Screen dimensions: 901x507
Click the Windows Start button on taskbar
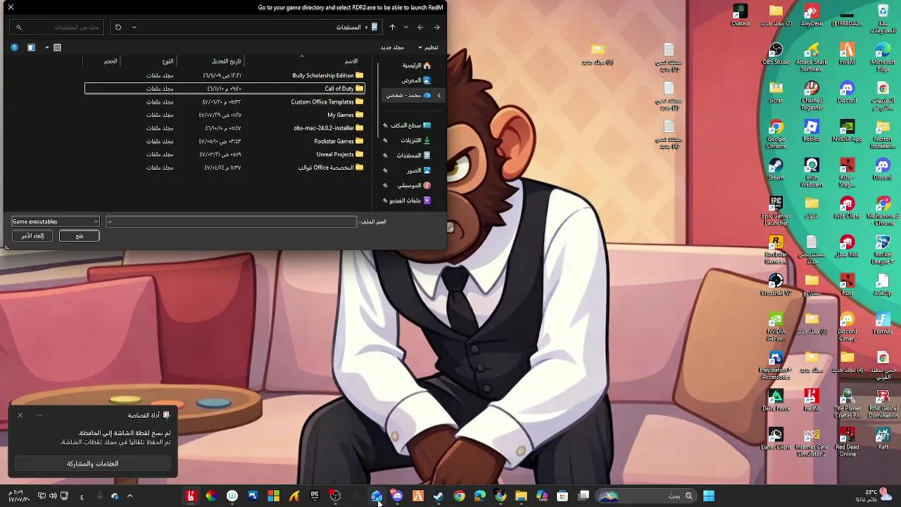pyautogui.click(x=709, y=496)
